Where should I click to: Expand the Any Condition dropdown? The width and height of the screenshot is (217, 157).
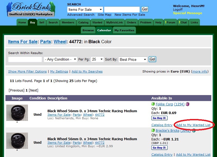pyautogui.click(x=60, y=59)
